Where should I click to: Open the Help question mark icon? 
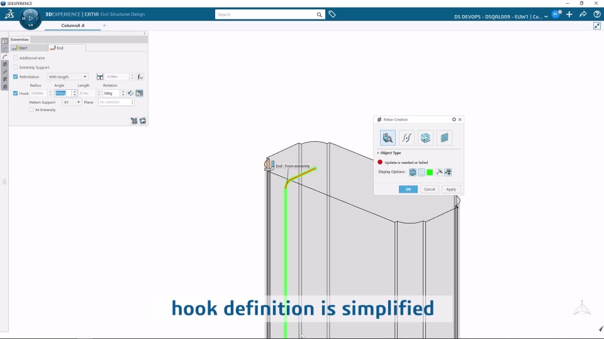click(596, 14)
